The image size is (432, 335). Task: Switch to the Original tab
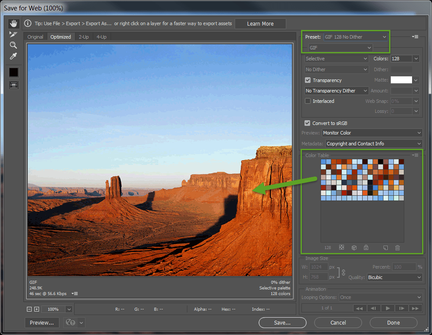[x=35, y=37]
